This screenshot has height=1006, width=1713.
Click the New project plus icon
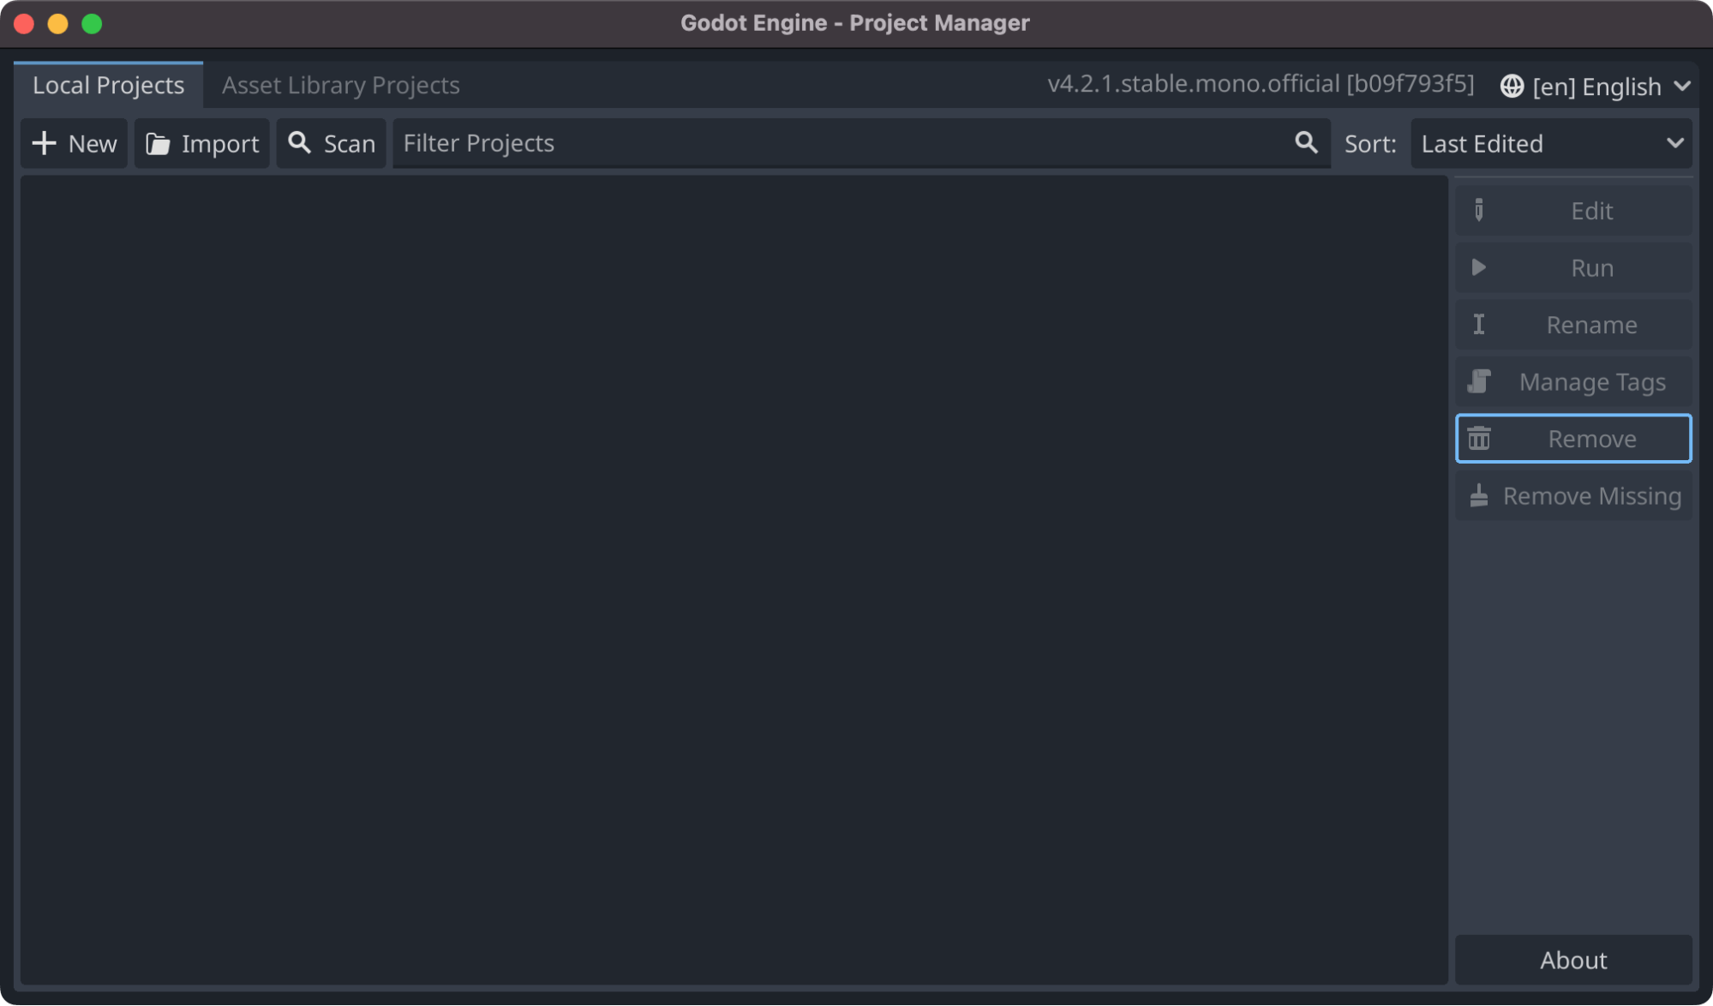(x=45, y=143)
